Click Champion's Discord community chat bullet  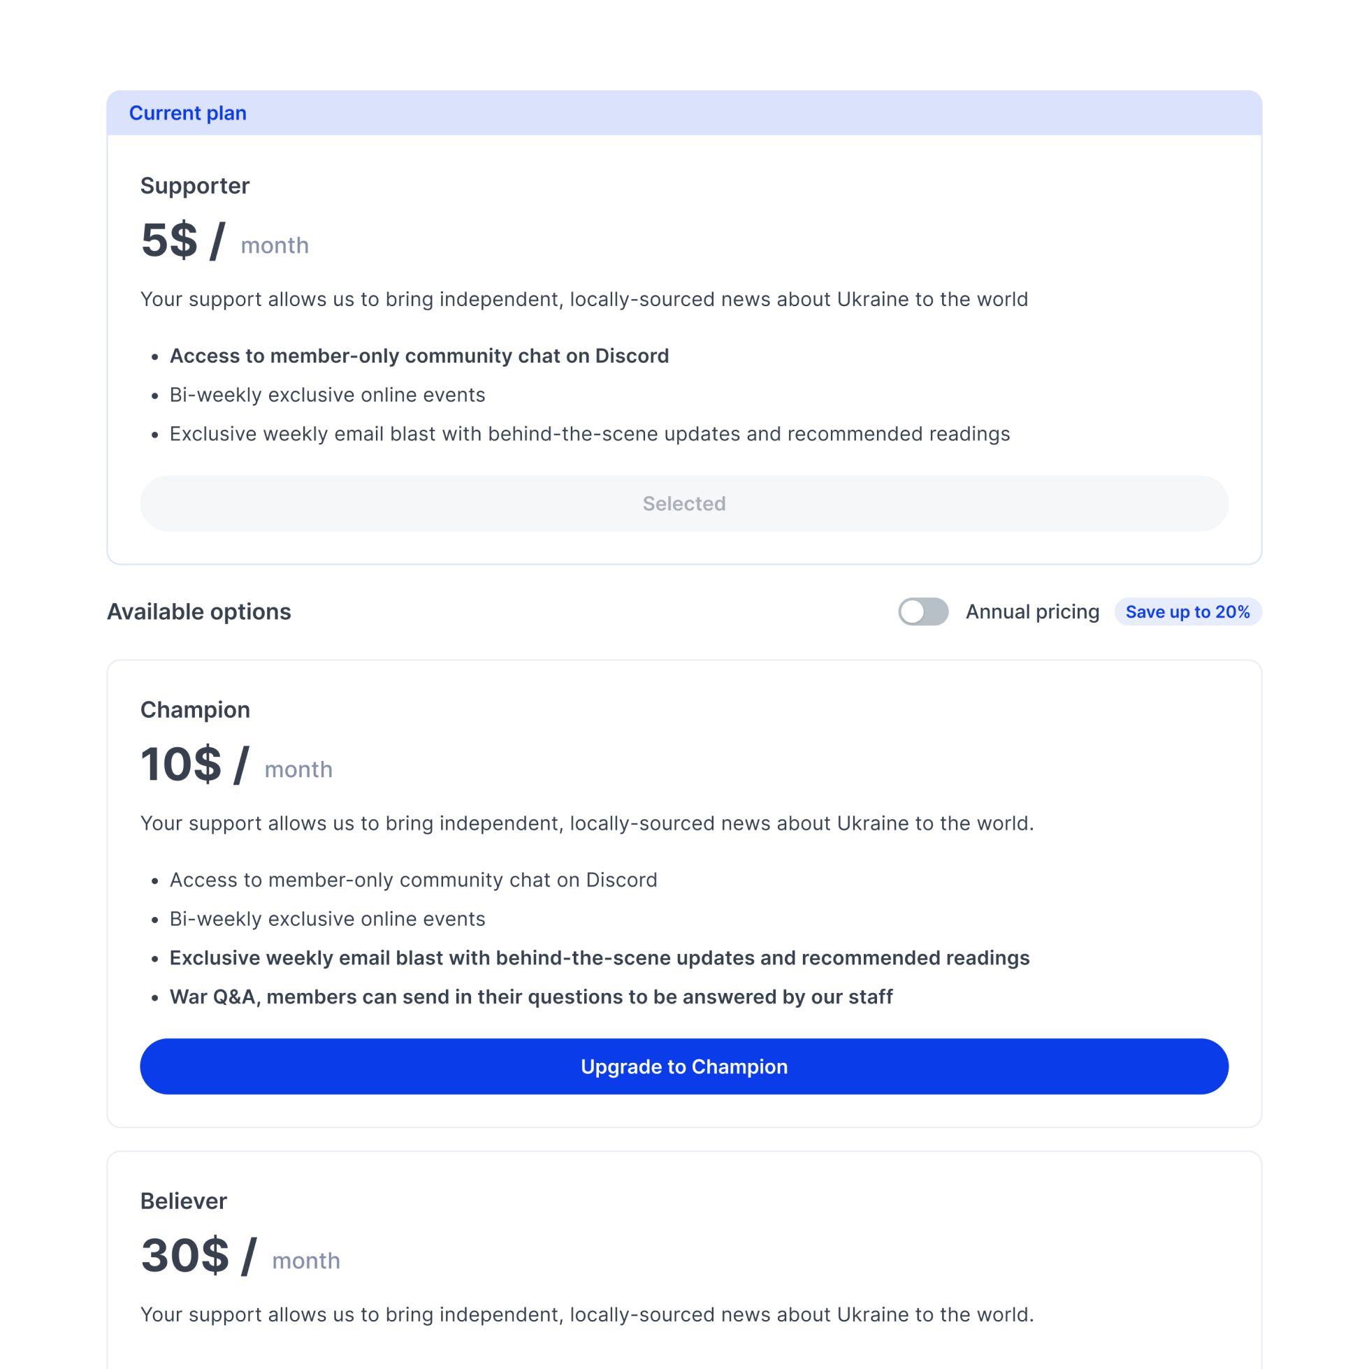[413, 879]
